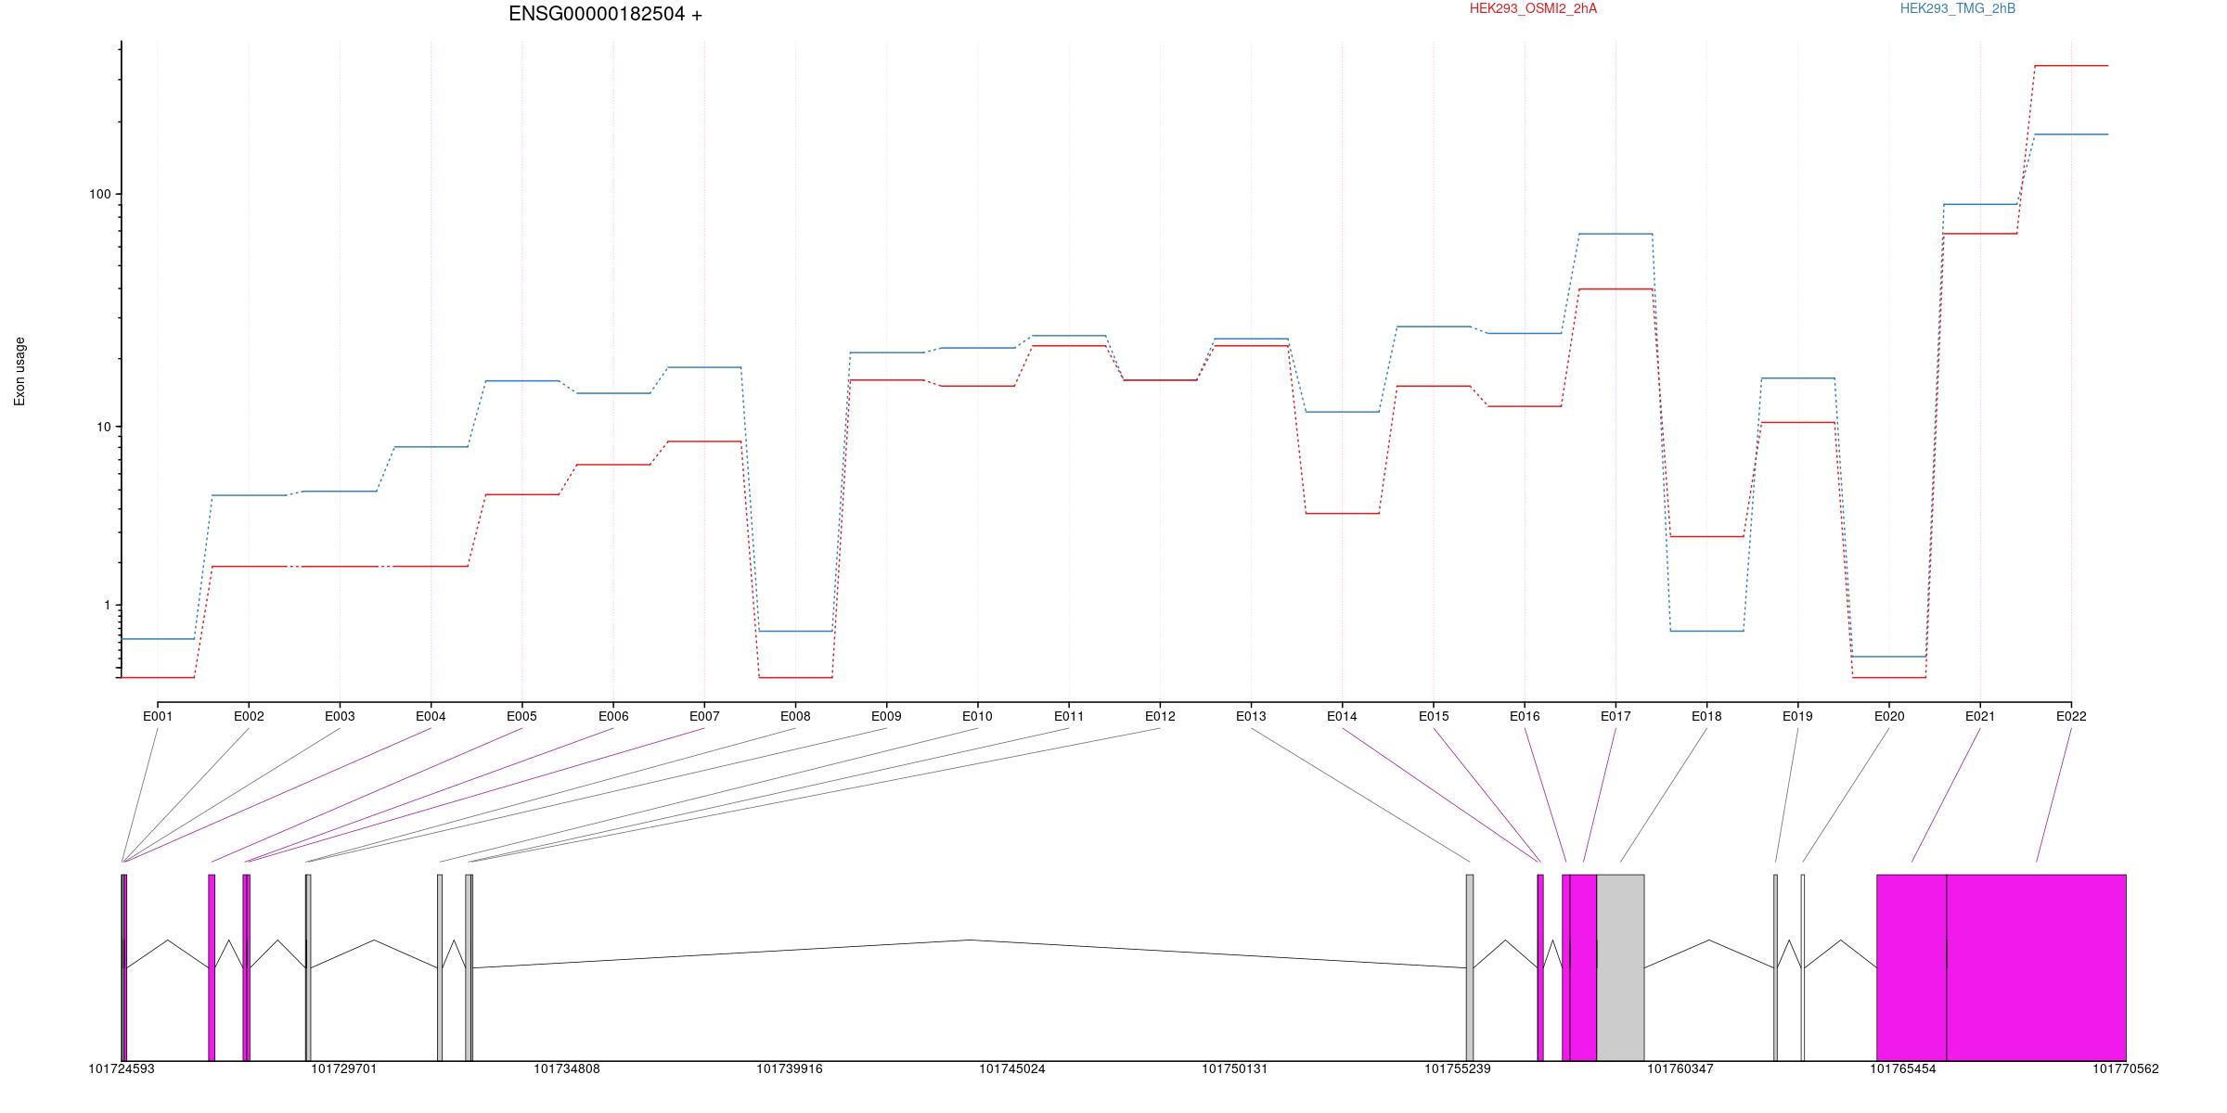Click exon label E012
The width and height of the screenshot is (2227, 1113).
(1160, 716)
